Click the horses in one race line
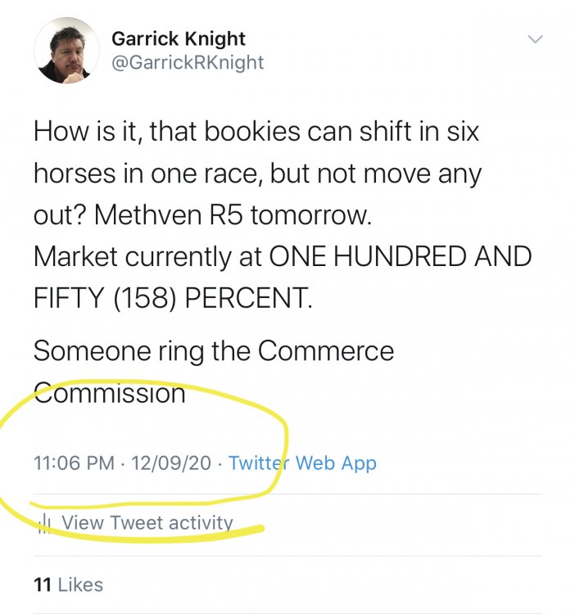575x614 pixels. (258, 174)
